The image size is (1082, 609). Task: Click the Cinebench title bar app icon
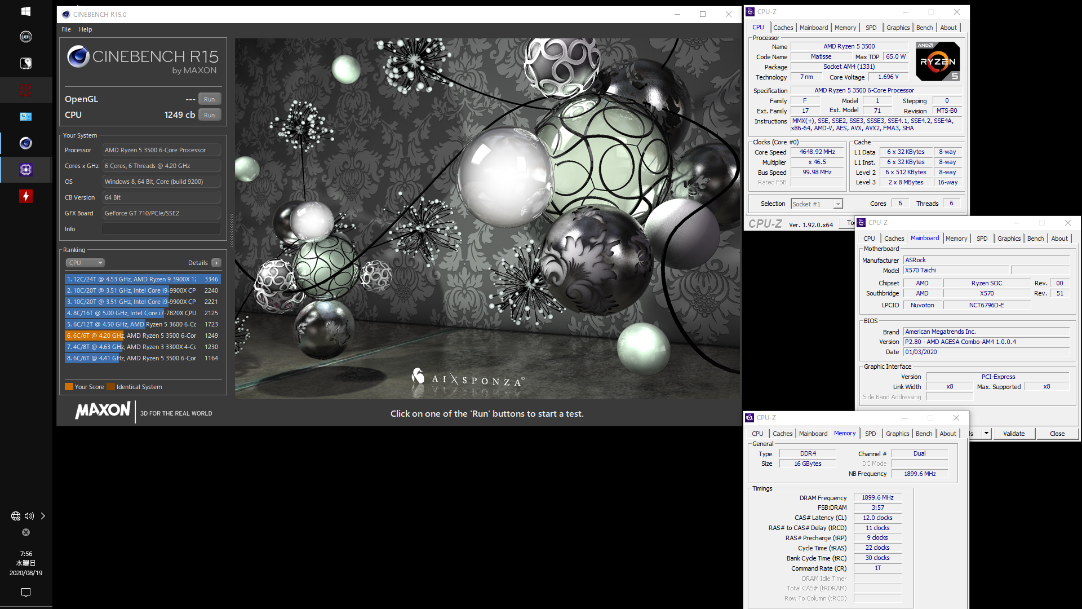[x=66, y=14]
